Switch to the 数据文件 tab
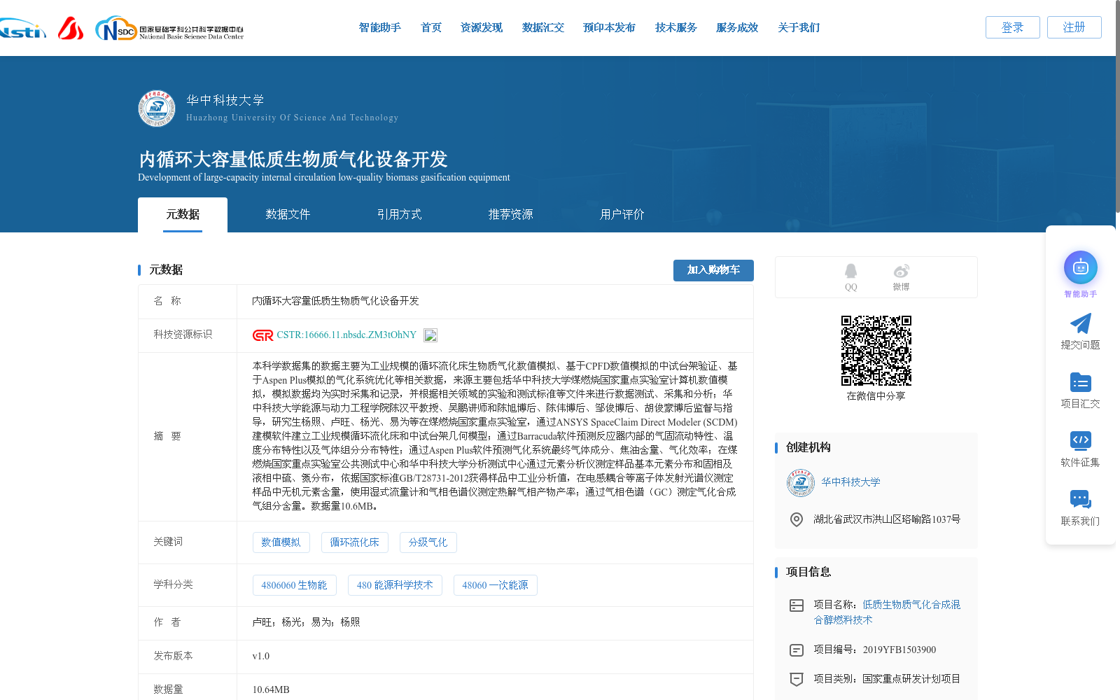This screenshot has width=1120, height=700. [x=288, y=214]
